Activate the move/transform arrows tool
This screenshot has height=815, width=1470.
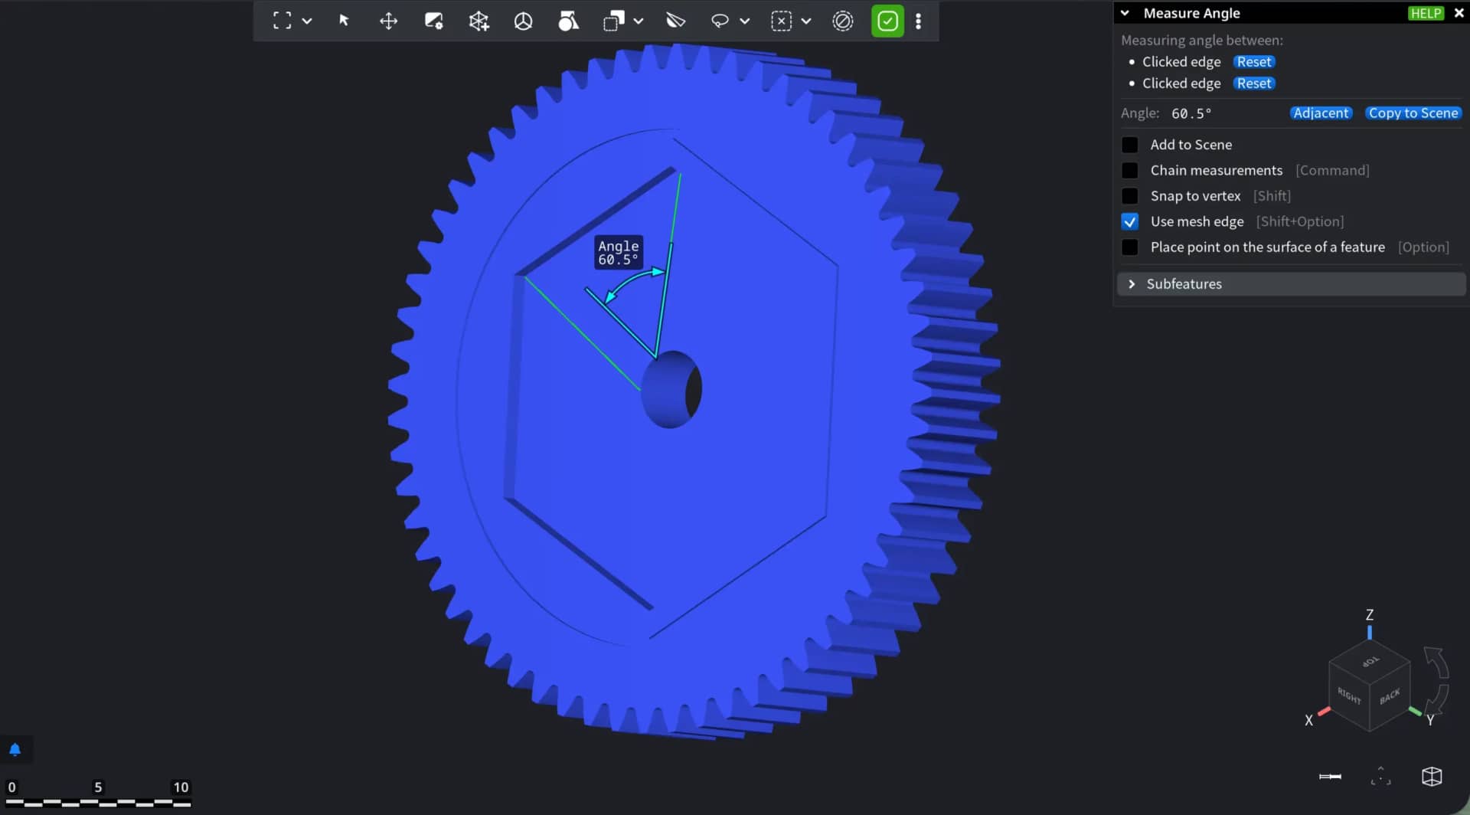389,21
